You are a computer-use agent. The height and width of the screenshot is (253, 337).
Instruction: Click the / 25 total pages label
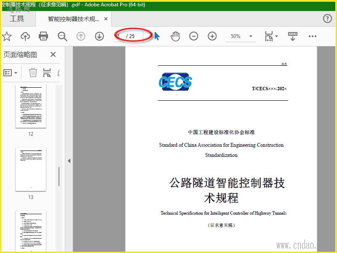(130, 36)
